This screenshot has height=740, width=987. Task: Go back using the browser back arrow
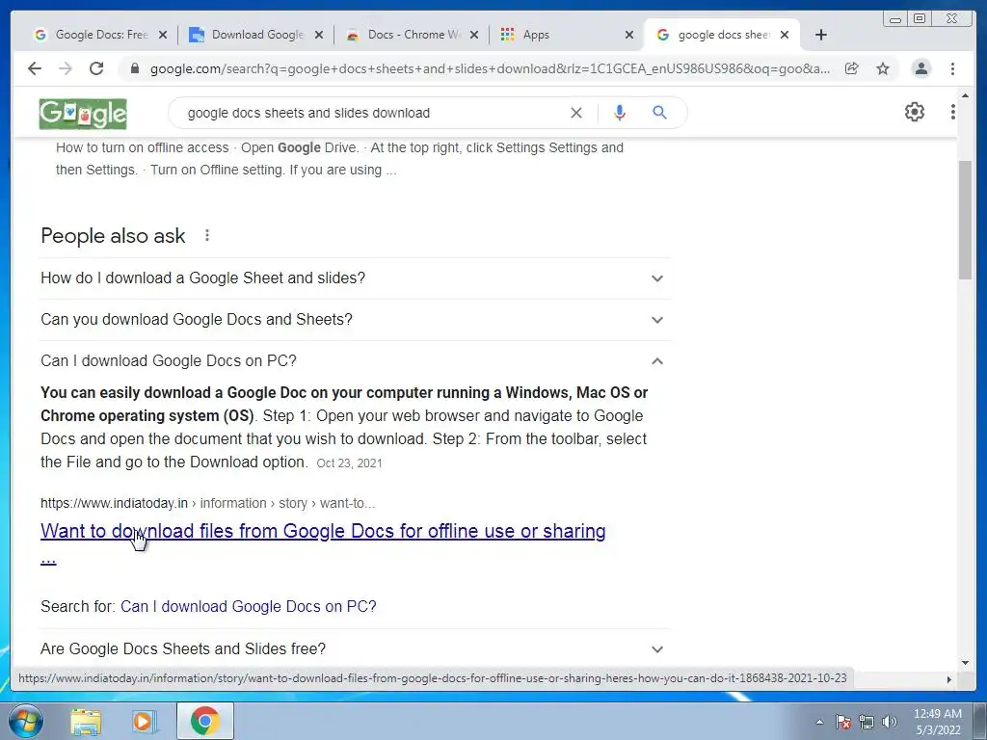point(35,68)
